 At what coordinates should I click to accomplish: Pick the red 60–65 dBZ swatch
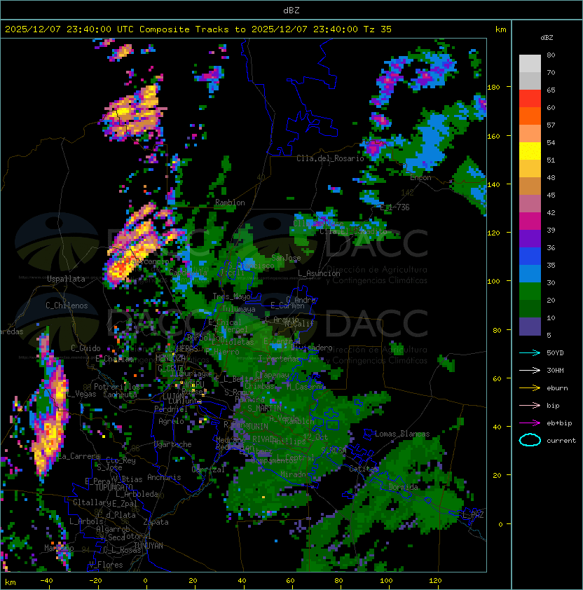(530, 99)
